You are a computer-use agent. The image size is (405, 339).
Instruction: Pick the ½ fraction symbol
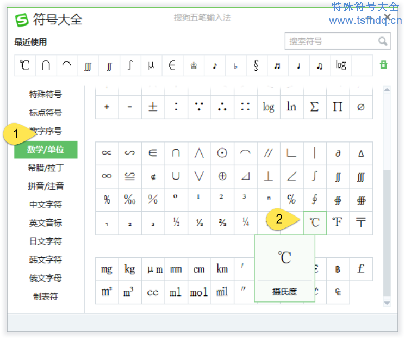click(x=176, y=223)
